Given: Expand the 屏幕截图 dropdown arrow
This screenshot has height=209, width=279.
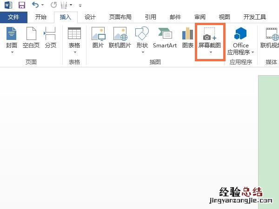Looking at the screenshot, I should pos(211,52).
